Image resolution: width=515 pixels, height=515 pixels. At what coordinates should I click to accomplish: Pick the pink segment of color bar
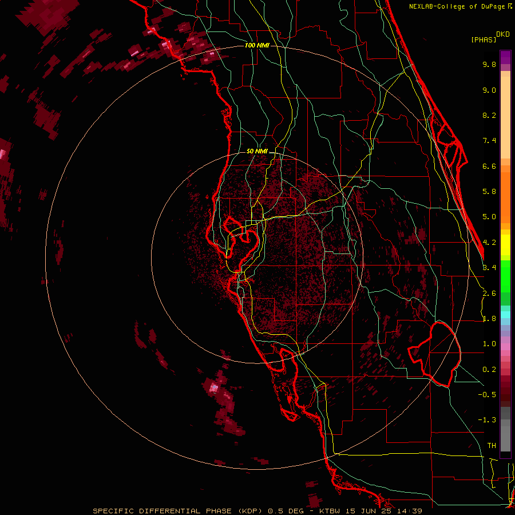pyautogui.click(x=505, y=347)
